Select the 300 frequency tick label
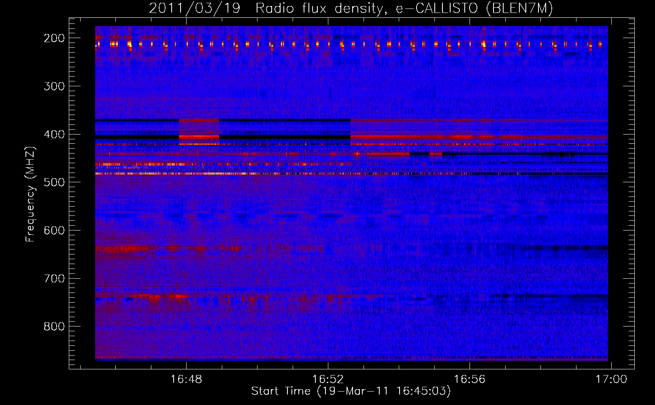Image resolution: width=655 pixels, height=405 pixels. [54, 86]
